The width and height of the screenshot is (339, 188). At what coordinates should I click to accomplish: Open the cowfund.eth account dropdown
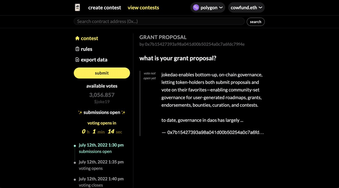(246, 8)
